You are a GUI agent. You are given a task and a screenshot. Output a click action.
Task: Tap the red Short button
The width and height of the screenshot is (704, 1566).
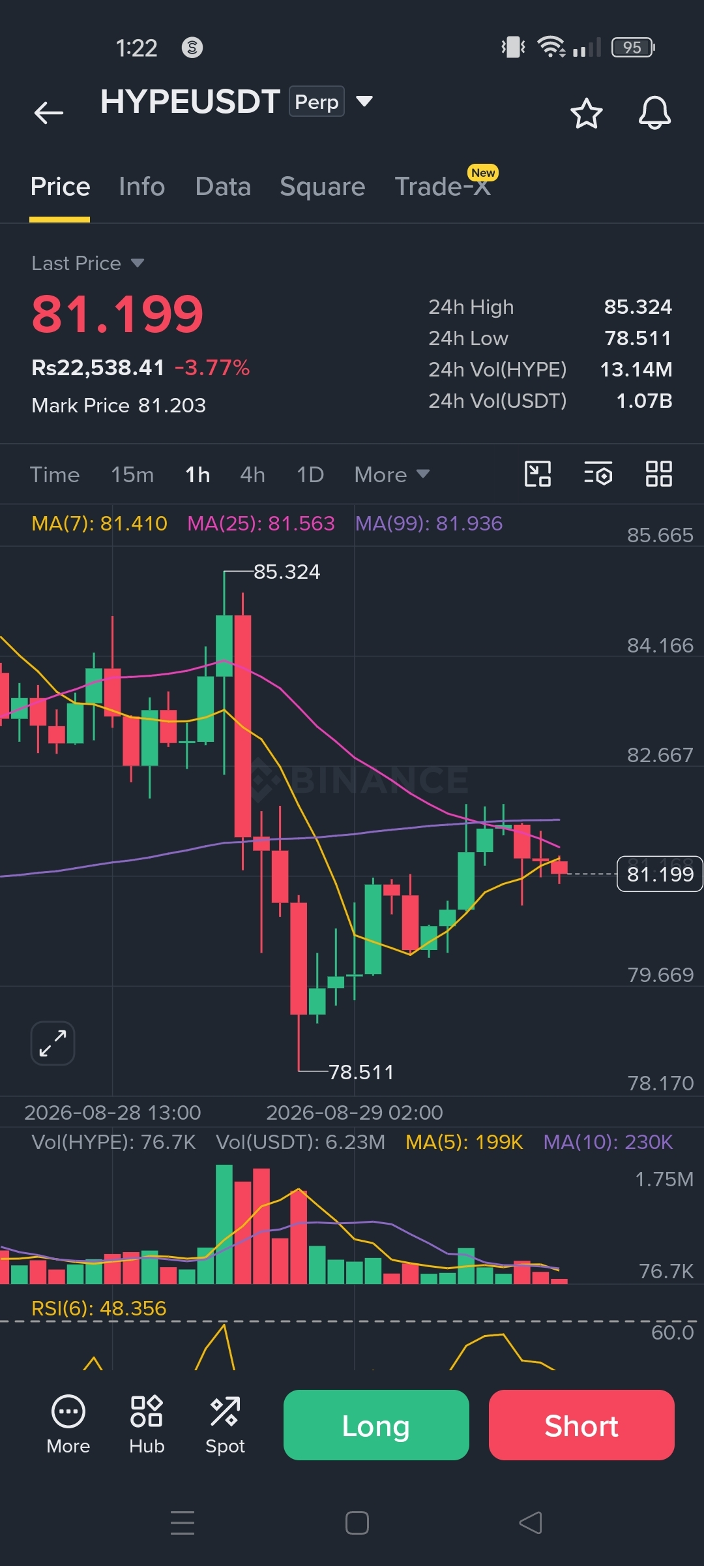coord(581,1425)
